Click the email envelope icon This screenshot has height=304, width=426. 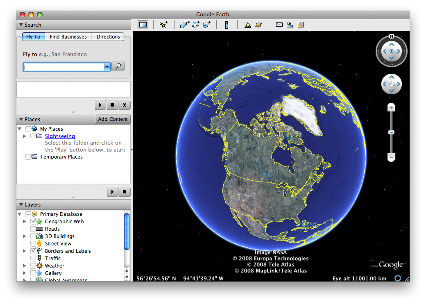(x=279, y=25)
